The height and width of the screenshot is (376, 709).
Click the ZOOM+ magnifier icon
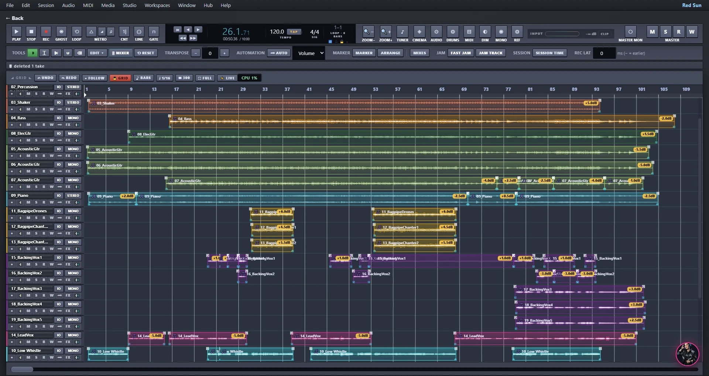coord(386,32)
